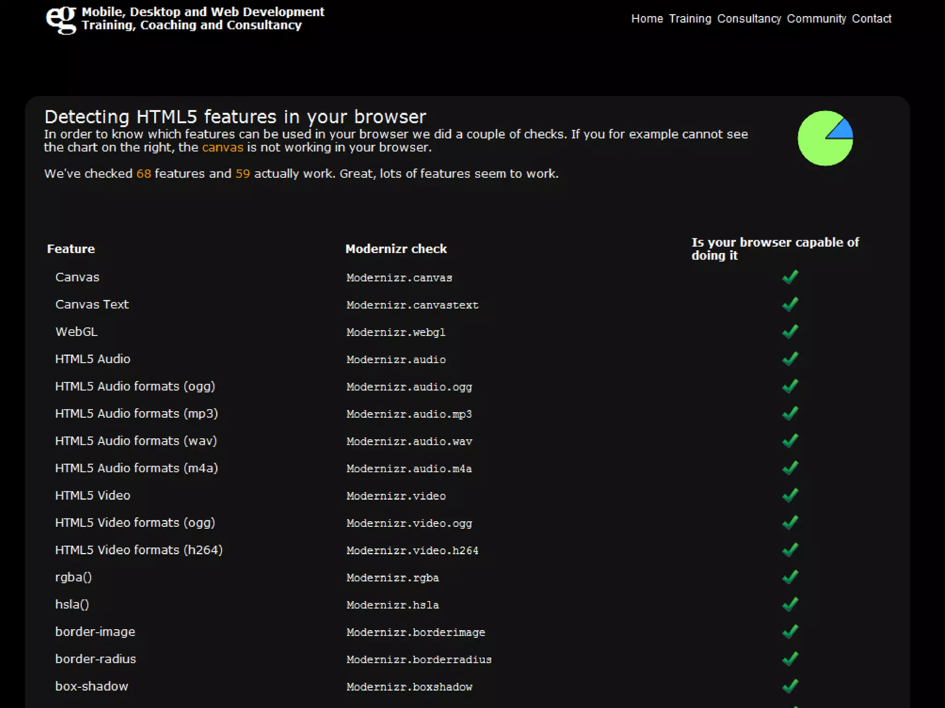Follow the orange canvas link

tap(222, 147)
